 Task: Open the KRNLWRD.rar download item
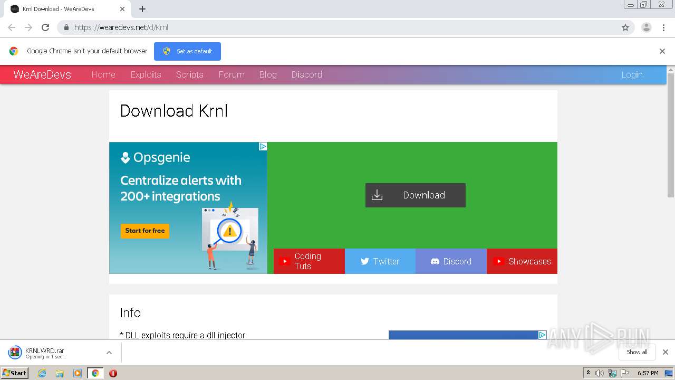54,353
